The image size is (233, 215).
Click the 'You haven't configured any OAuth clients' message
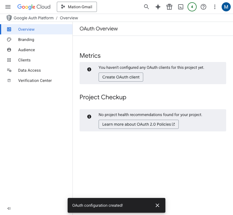click(151, 67)
